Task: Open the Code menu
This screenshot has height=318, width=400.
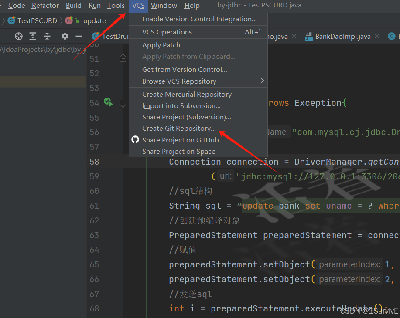Action: (x=17, y=5)
